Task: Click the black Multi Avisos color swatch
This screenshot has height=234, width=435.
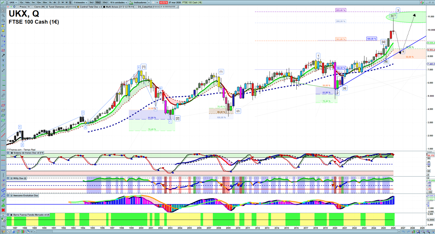Action: point(104,7)
